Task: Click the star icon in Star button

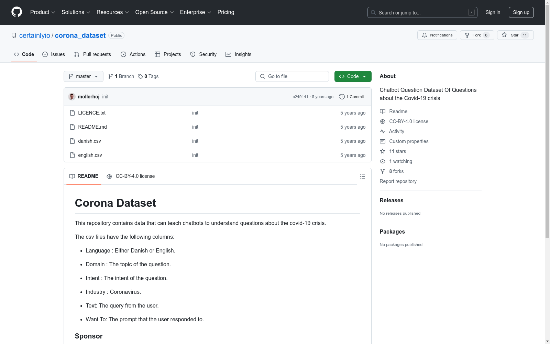Action: point(504,35)
